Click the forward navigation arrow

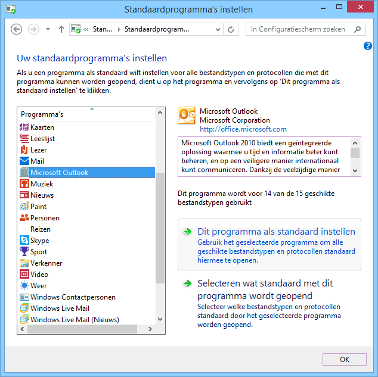[x=33, y=29]
